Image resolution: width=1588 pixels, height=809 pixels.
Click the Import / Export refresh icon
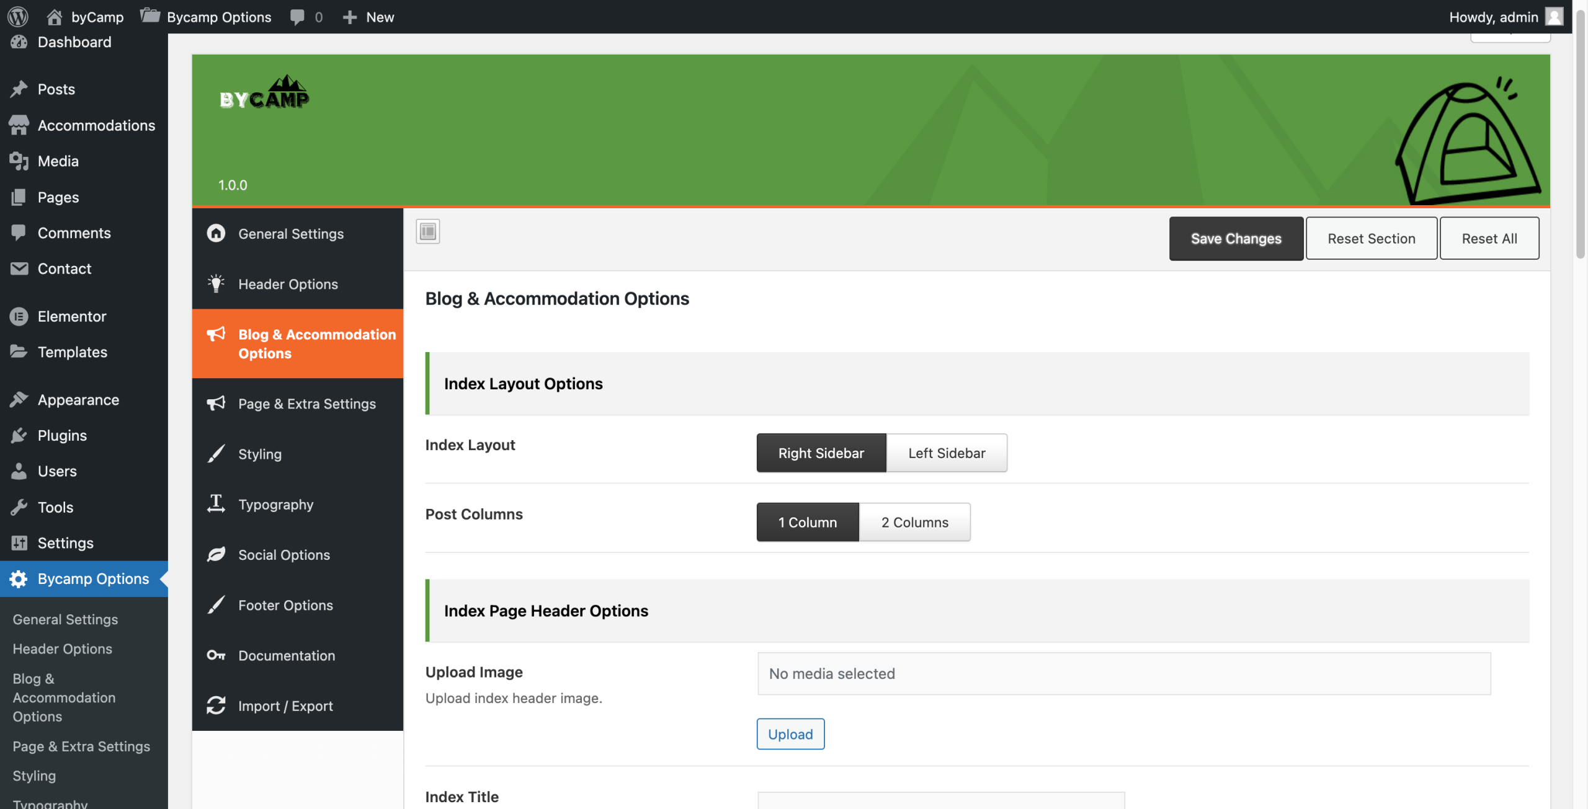216,705
